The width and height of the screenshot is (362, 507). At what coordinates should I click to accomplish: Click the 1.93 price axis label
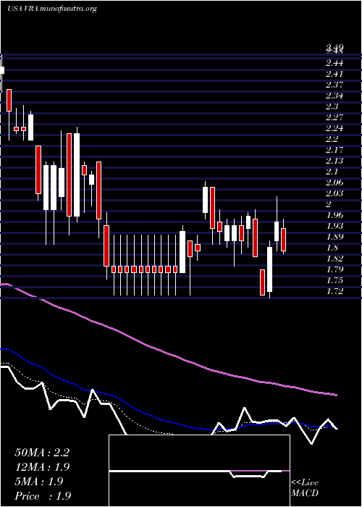coord(334,226)
